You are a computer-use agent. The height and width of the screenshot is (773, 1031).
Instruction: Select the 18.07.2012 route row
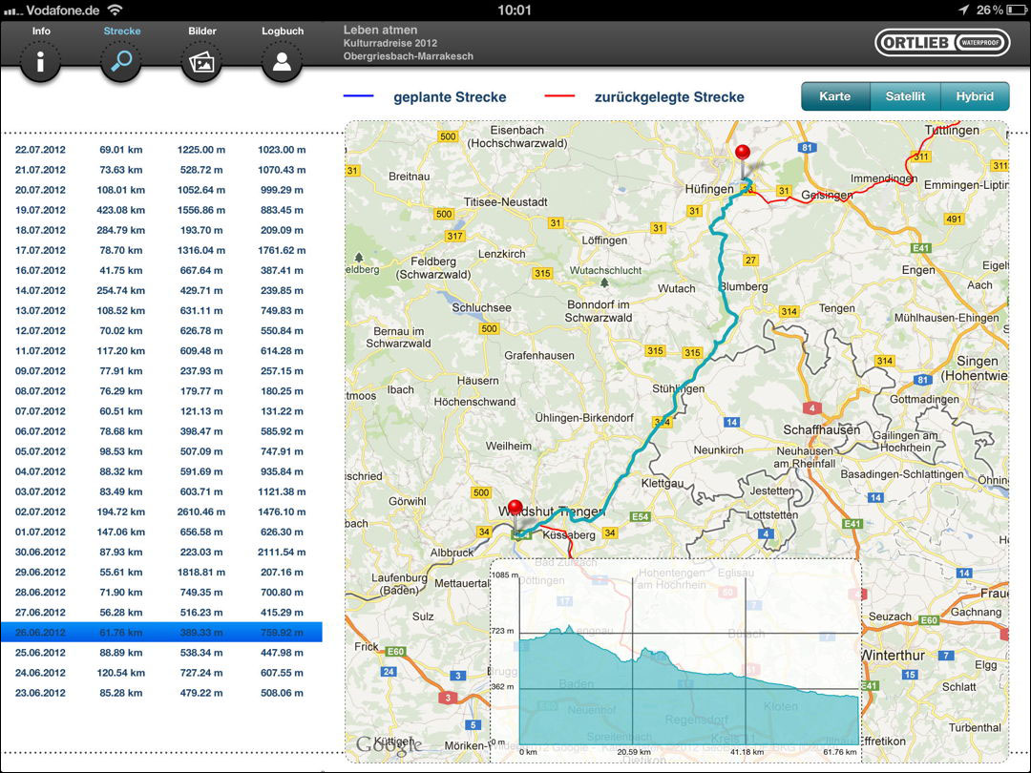[161, 230]
